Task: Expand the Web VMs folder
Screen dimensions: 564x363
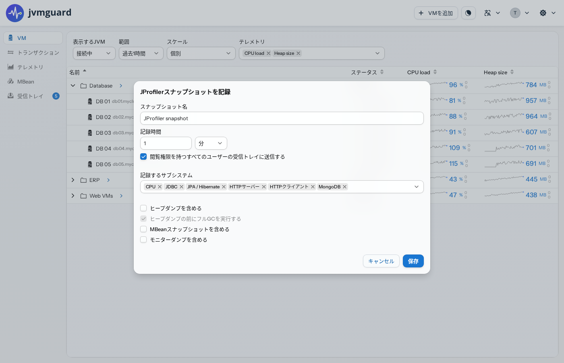Action: pos(73,196)
